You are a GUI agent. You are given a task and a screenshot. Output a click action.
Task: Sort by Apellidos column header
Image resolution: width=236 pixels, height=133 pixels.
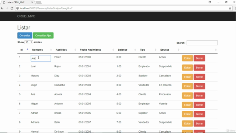pos(61,50)
